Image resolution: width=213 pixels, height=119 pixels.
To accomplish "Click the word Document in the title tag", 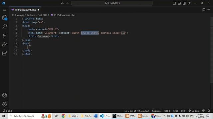I will click(43, 36).
